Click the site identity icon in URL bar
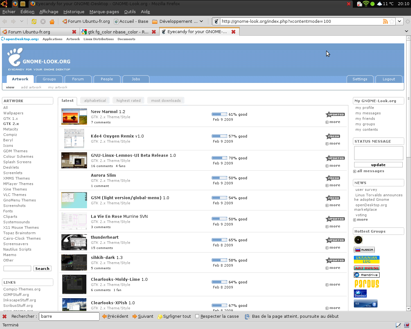The image size is (411, 329). [x=216, y=22]
